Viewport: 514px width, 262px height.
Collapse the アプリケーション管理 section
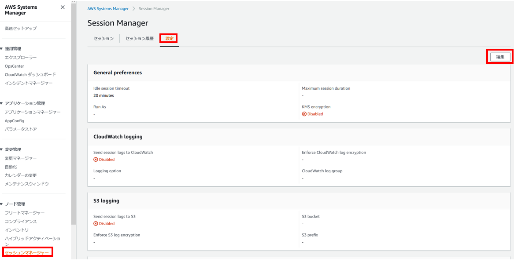[2, 103]
